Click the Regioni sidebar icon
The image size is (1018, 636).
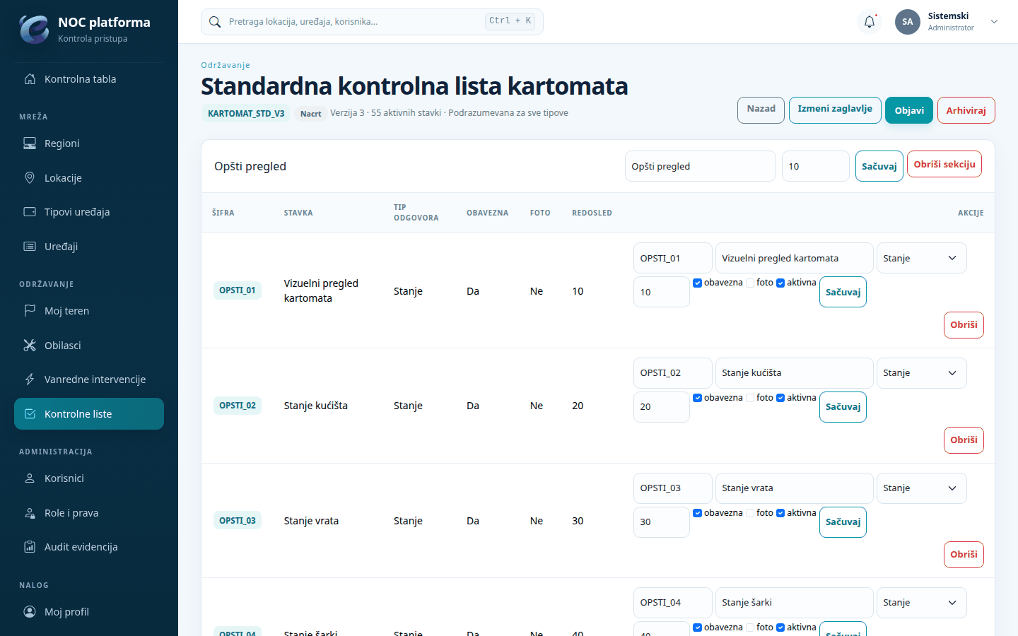click(30, 143)
